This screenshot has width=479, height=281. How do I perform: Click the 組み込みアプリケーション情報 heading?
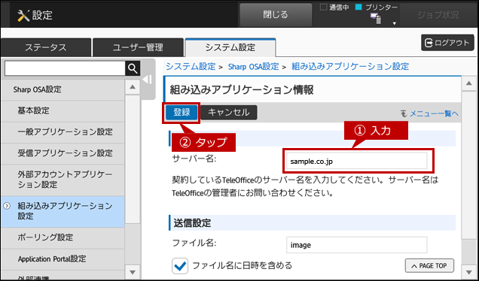(242, 90)
